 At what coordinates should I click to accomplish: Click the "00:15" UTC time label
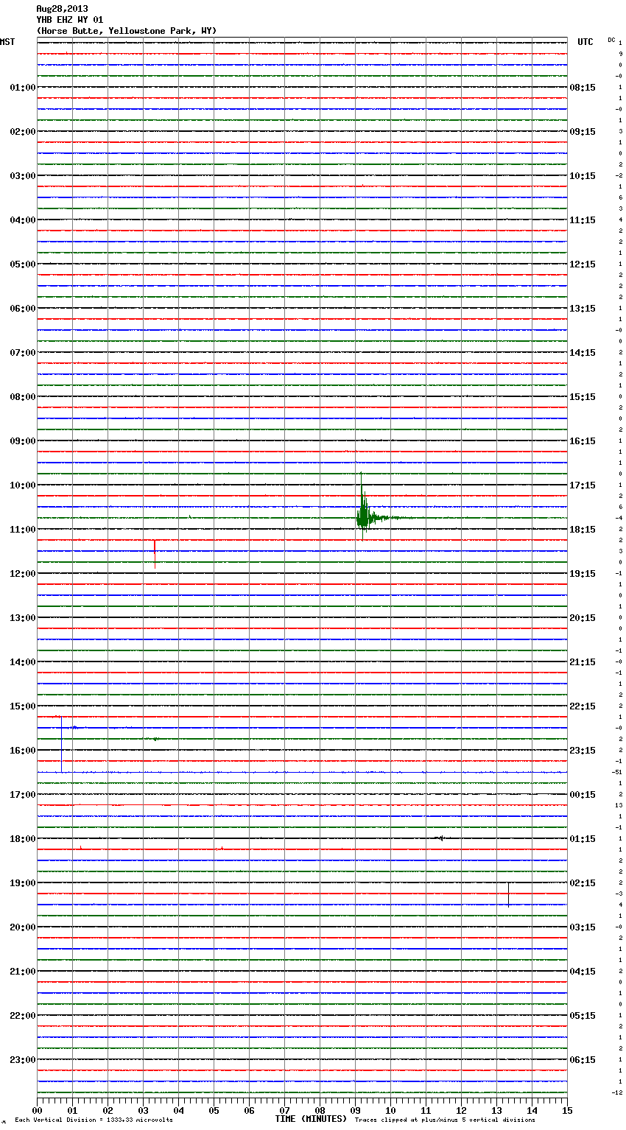click(583, 795)
